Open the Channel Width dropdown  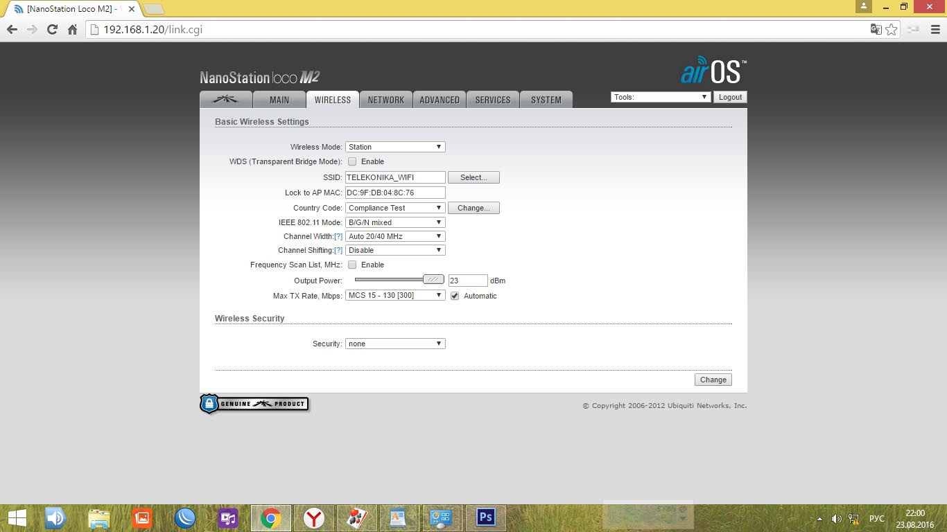[395, 236]
